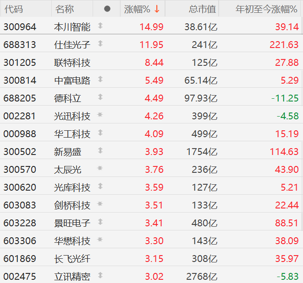Click the 11.95 gain value
Image resolution: width=303 pixels, height=283 pixels.
point(151,45)
